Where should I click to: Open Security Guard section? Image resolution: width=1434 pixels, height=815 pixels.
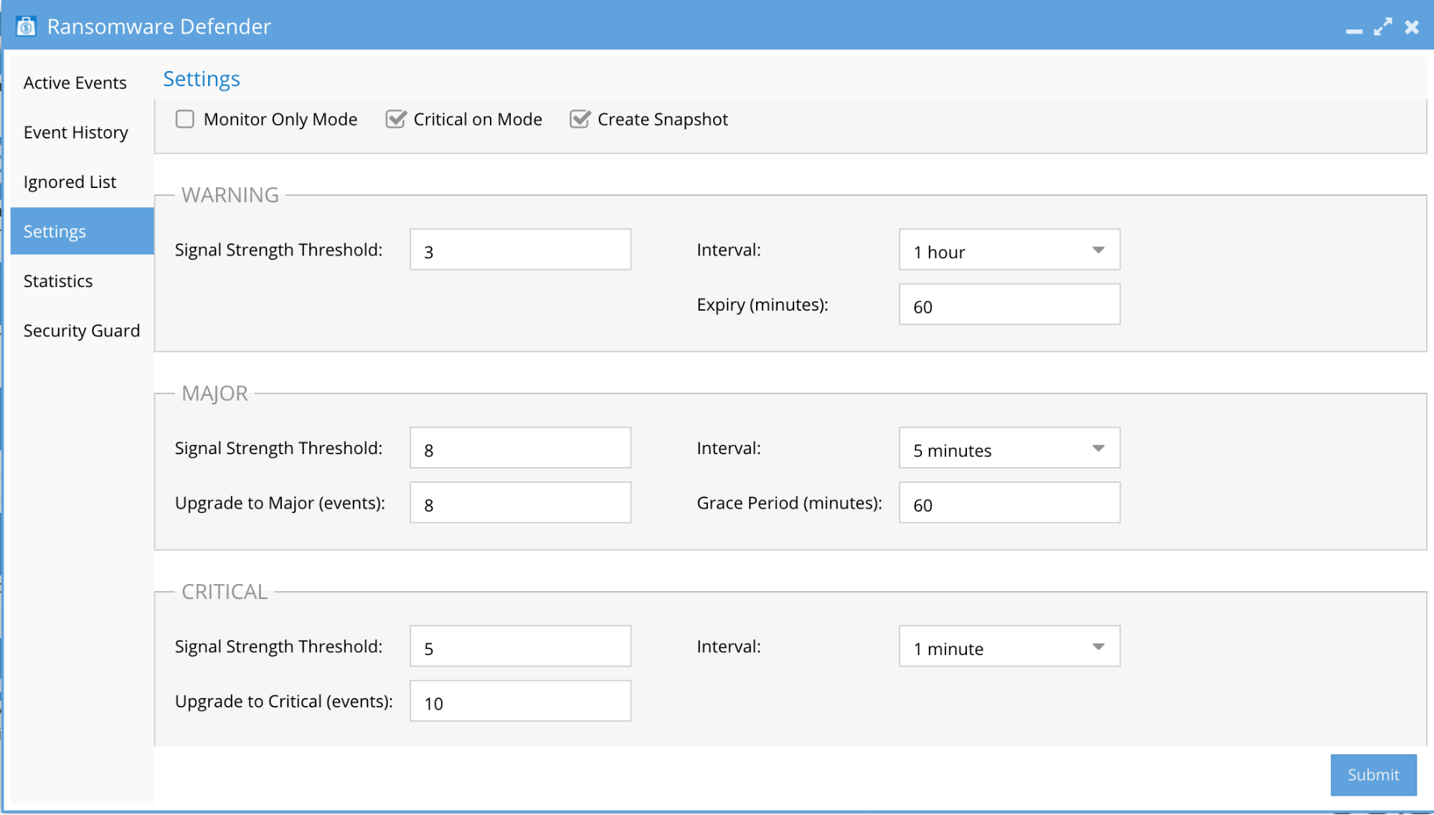(x=82, y=331)
